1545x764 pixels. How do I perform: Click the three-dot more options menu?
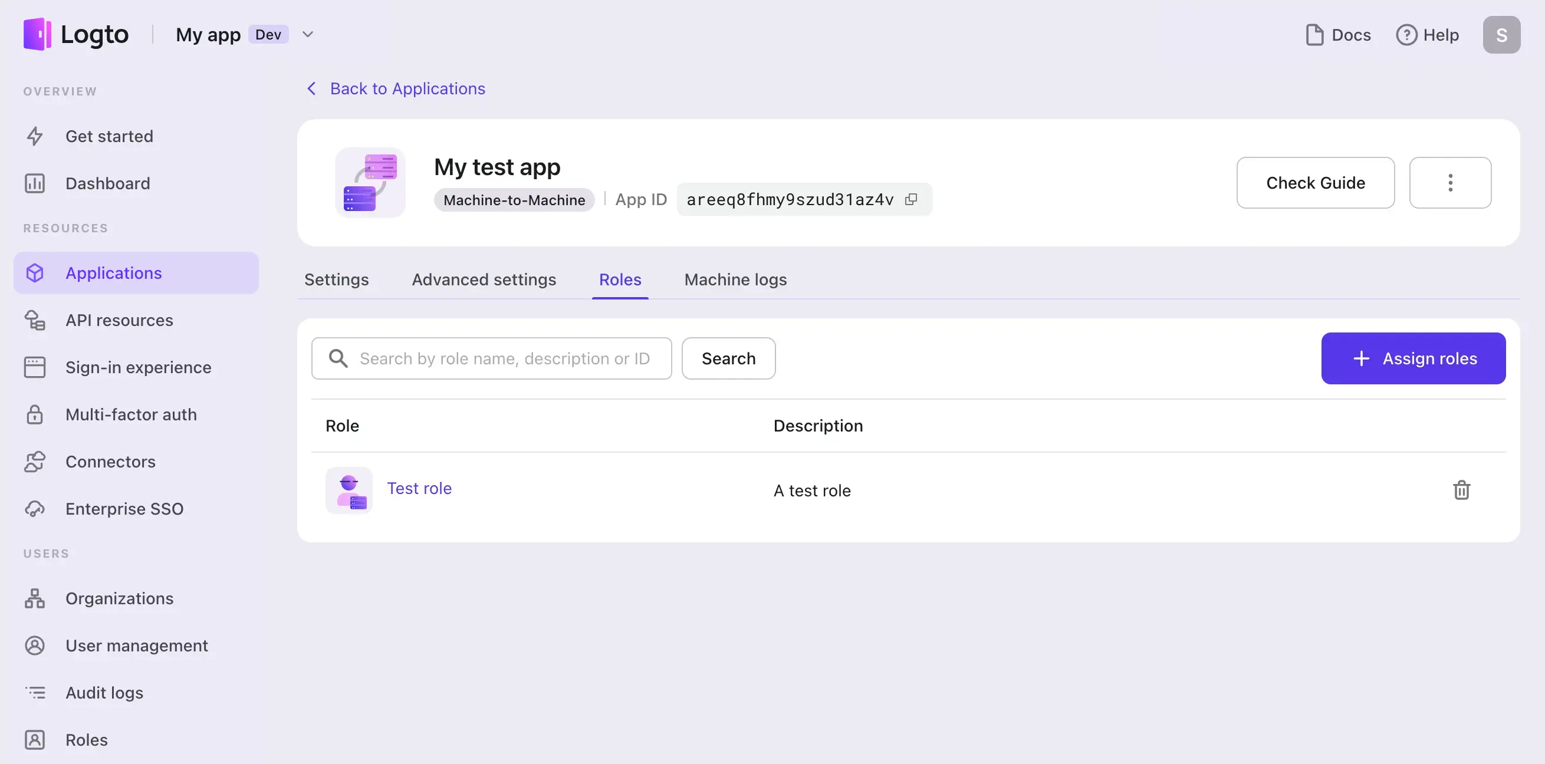pos(1451,182)
